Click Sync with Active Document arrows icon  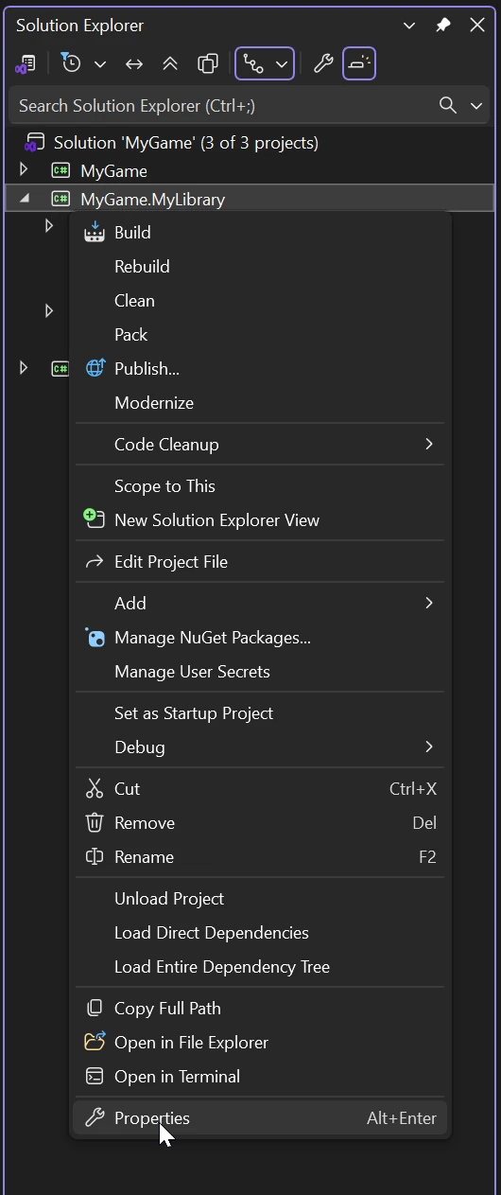(134, 63)
